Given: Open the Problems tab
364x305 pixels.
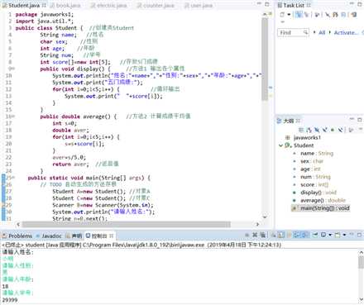Looking at the screenshot, I should tap(17, 236).
